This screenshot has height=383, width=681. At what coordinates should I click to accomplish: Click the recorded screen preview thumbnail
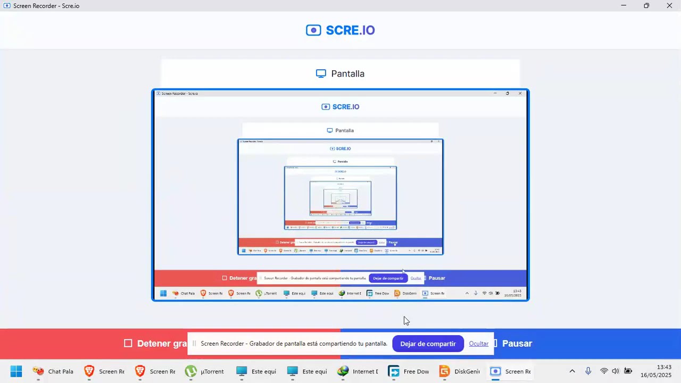pyautogui.click(x=340, y=195)
